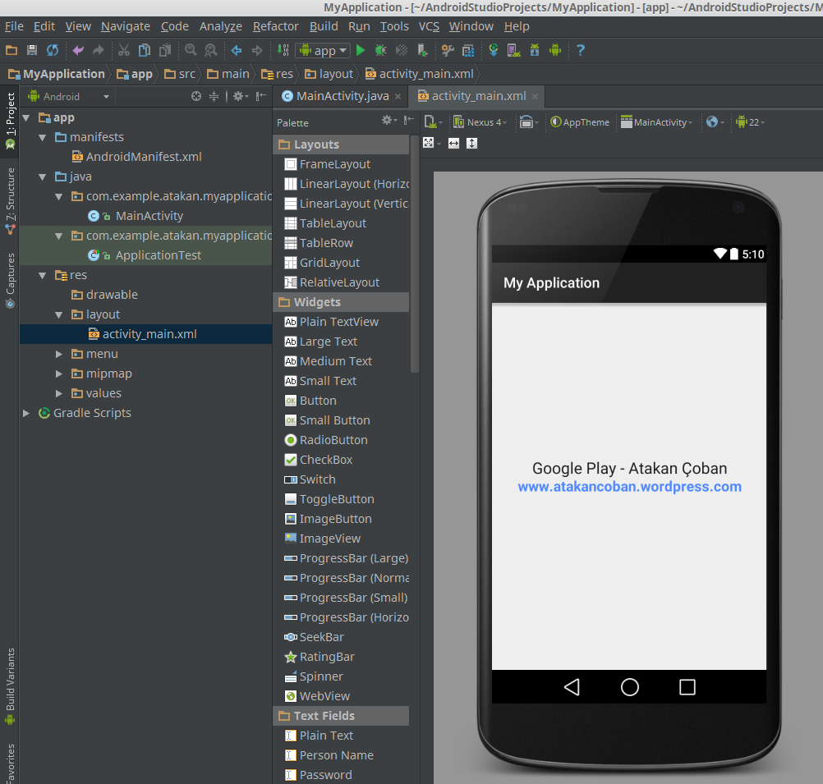
Task: Click the Open folder toolbar icon
Action: click(11, 50)
